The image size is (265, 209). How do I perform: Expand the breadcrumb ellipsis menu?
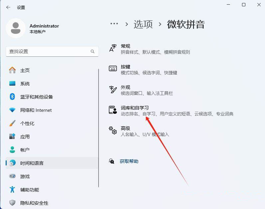click(x=114, y=24)
